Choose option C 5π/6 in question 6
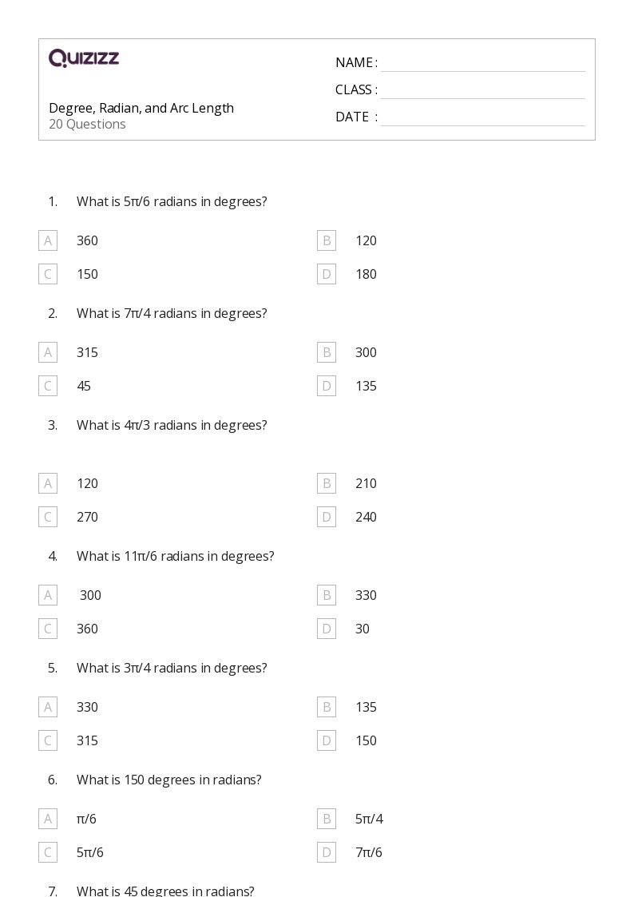Image resolution: width=634 pixels, height=897 pixels. [x=48, y=852]
